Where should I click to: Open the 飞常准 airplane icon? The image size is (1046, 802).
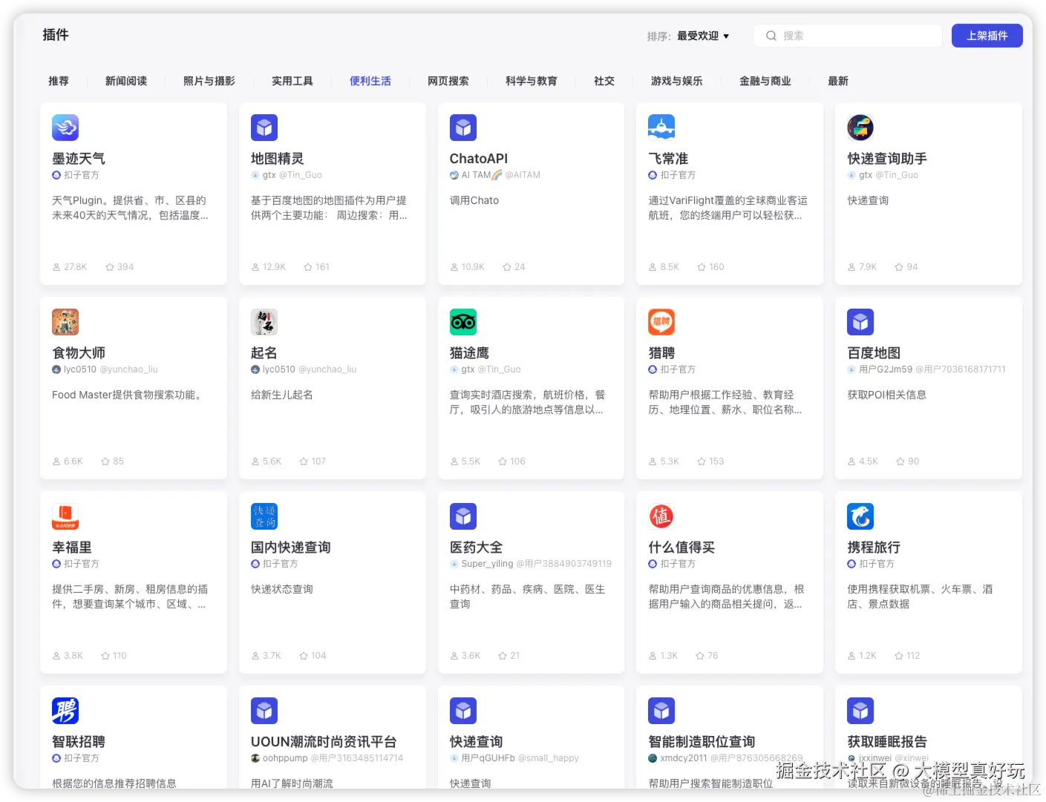(x=661, y=128)
